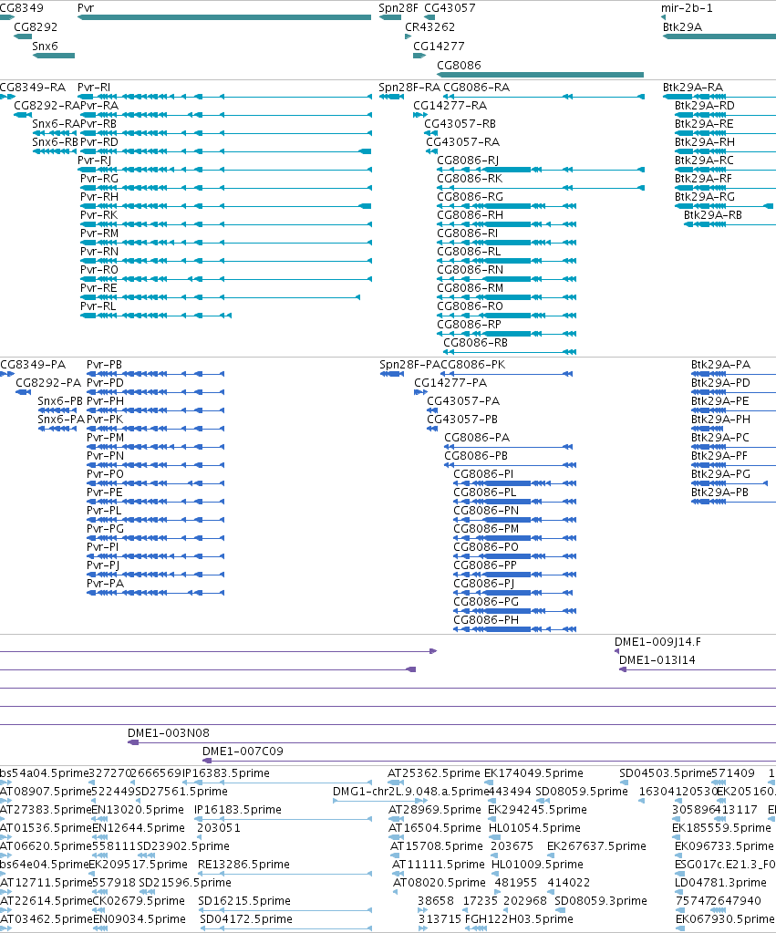The width and height of the screenshot is (776, 933).
Task: Click the CG14277-RA transcript label
Action: (450, 106)
